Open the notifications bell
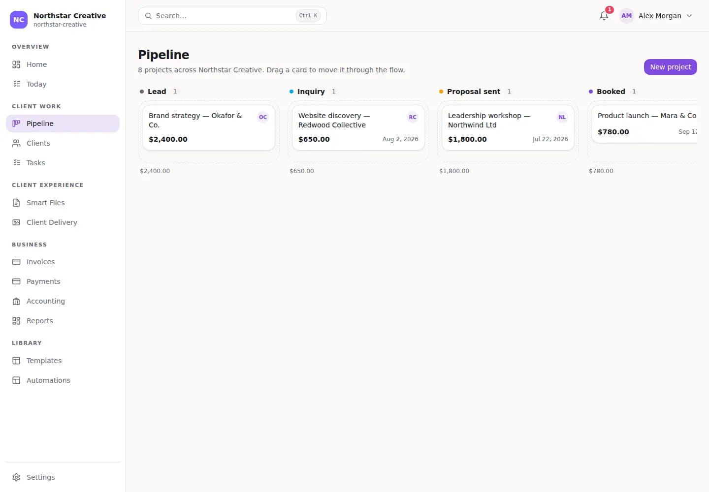This screenshot has width=709, height=492. (604, 16)
